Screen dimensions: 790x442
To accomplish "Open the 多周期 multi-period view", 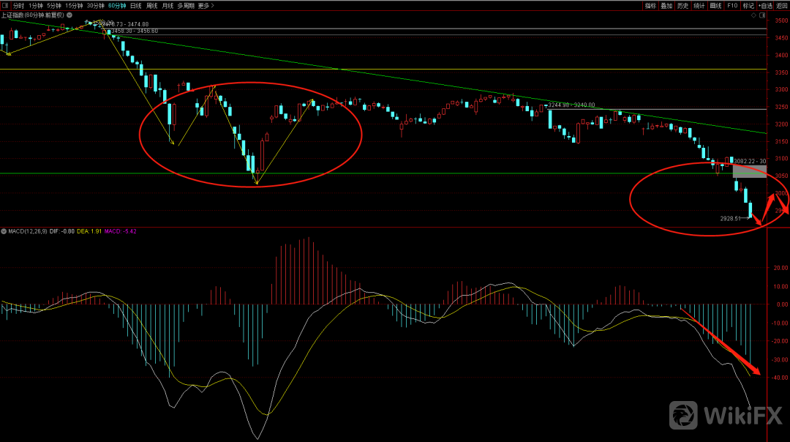I will pos(185,5).
